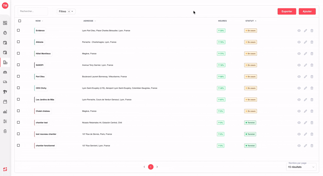Click the 23% hours badge for Evidence

coord(221,31)
